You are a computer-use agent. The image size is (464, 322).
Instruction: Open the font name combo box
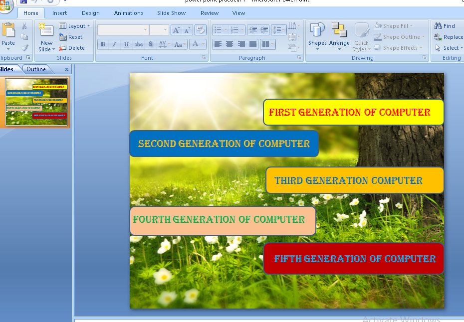click(123, 30)
